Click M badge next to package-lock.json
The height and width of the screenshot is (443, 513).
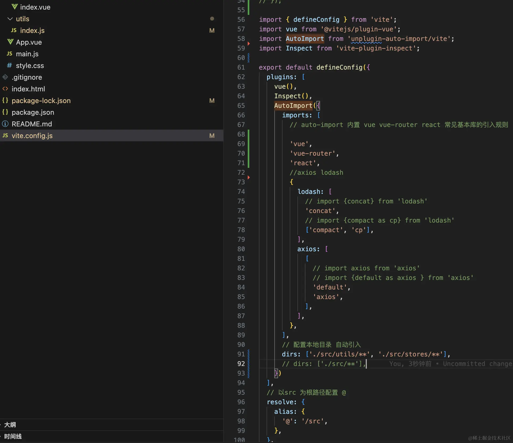tap(212, 101)
